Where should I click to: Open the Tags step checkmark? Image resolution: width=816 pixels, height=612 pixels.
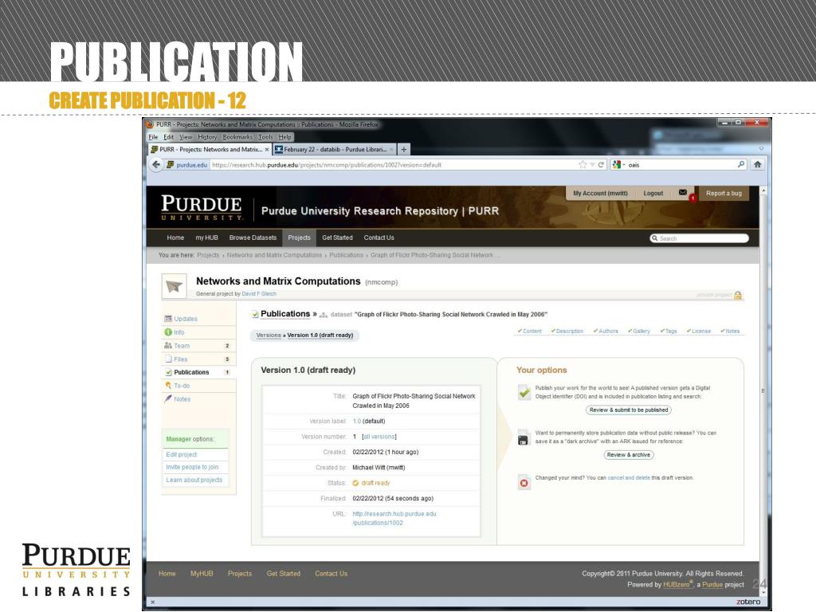point(669,331)
